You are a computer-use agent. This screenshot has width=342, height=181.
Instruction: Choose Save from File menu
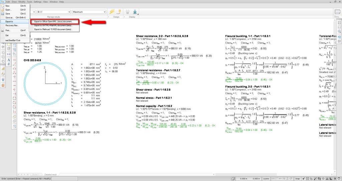[x=15, y=14]
